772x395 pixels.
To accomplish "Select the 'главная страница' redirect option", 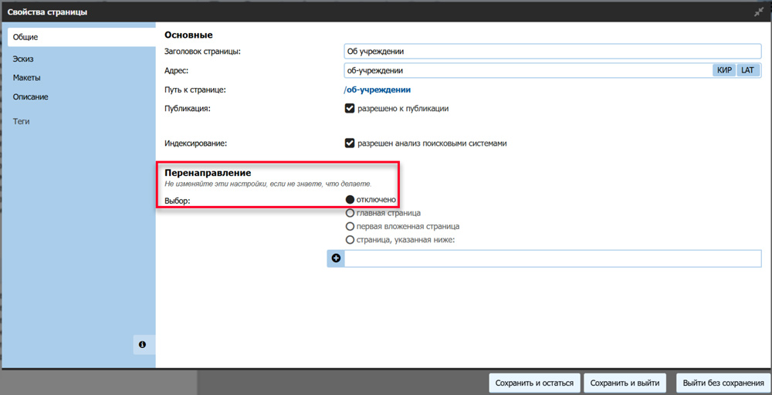I will click(350, 213).
